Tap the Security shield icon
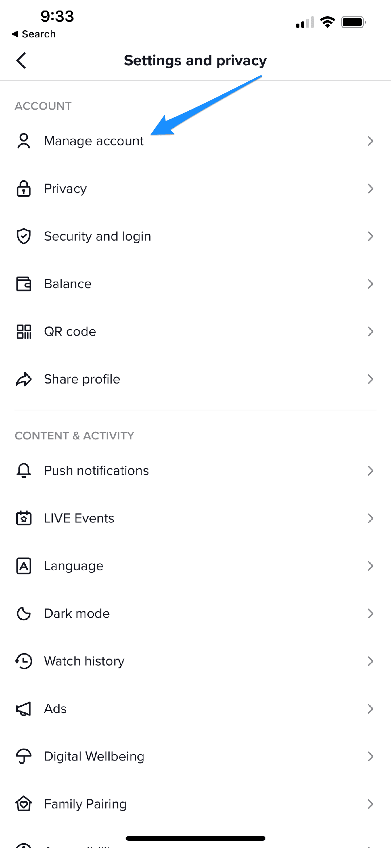This screenshot has height=848, width=391. 24,236
